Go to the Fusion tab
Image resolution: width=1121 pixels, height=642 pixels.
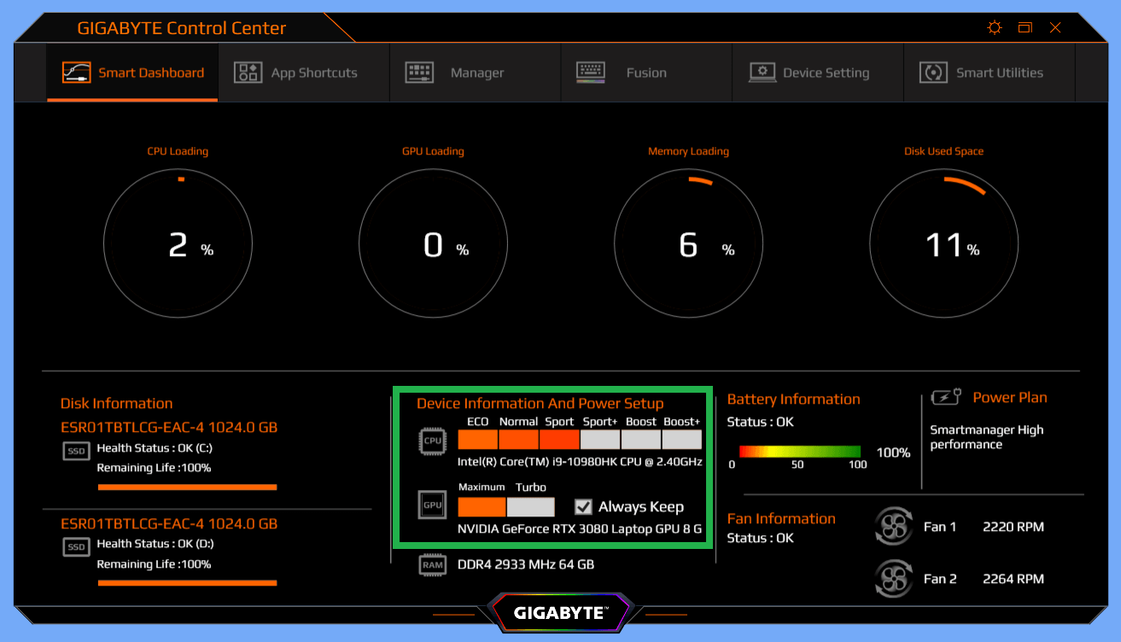pos(646,73)
